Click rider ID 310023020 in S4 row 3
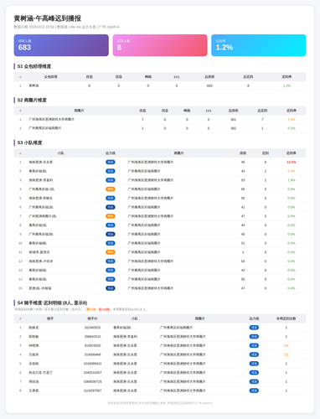The width and height of the screenshot is (320, 419). [92, 345]
